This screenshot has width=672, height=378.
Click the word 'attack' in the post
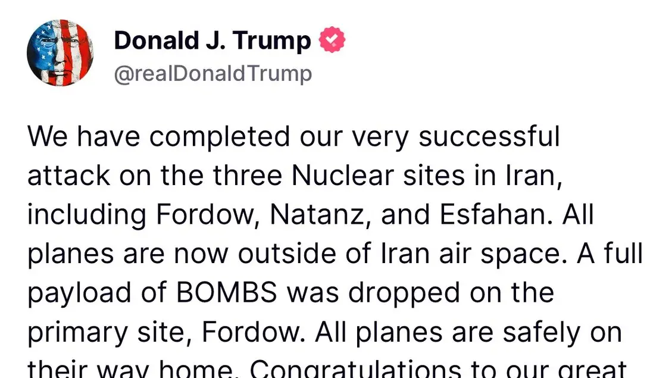(68, 176)
